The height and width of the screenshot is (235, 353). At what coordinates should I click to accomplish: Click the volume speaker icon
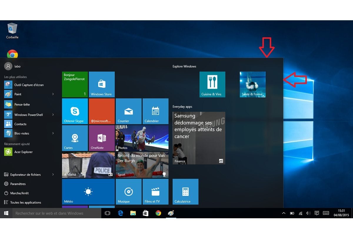(308, 213)
